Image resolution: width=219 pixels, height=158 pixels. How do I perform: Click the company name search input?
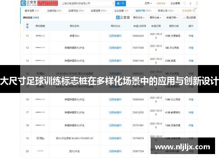88,3
